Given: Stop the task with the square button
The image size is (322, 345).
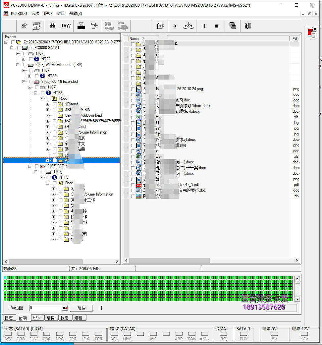Looking at the screenshot, I should pos(217,26).
